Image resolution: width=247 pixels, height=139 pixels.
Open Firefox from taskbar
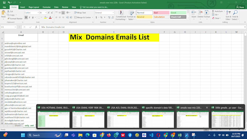coord(109,135)
